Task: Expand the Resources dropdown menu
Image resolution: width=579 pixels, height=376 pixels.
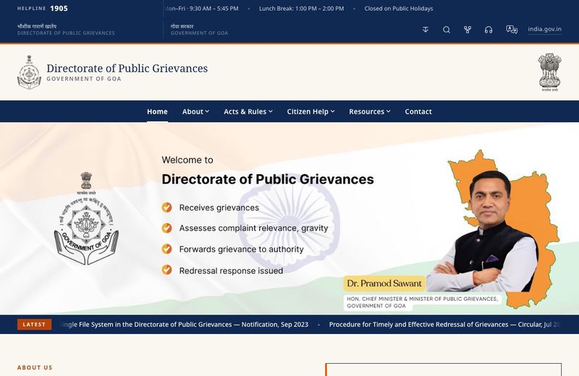Action: (370, 111)
